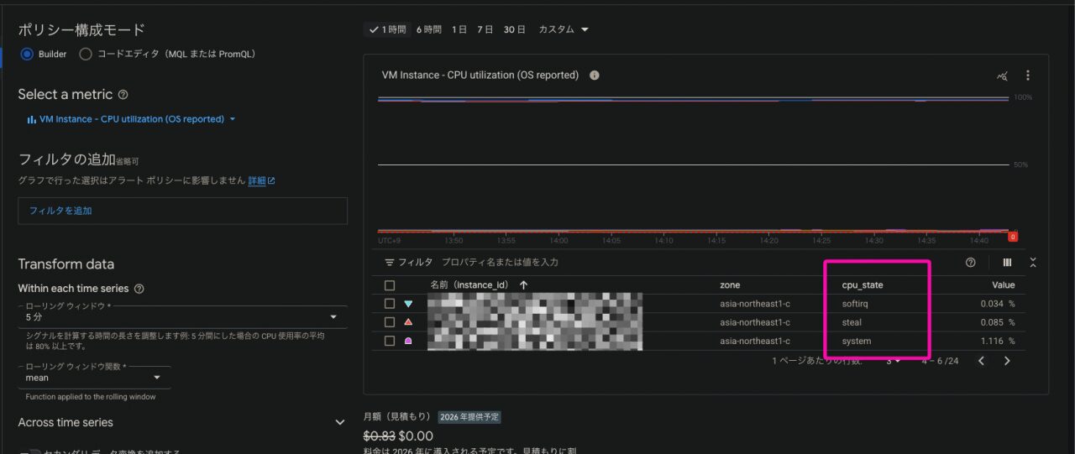1075x454 pixels.
Task: Tick the select-all checkbox in table header
Action: coord(390,285)
